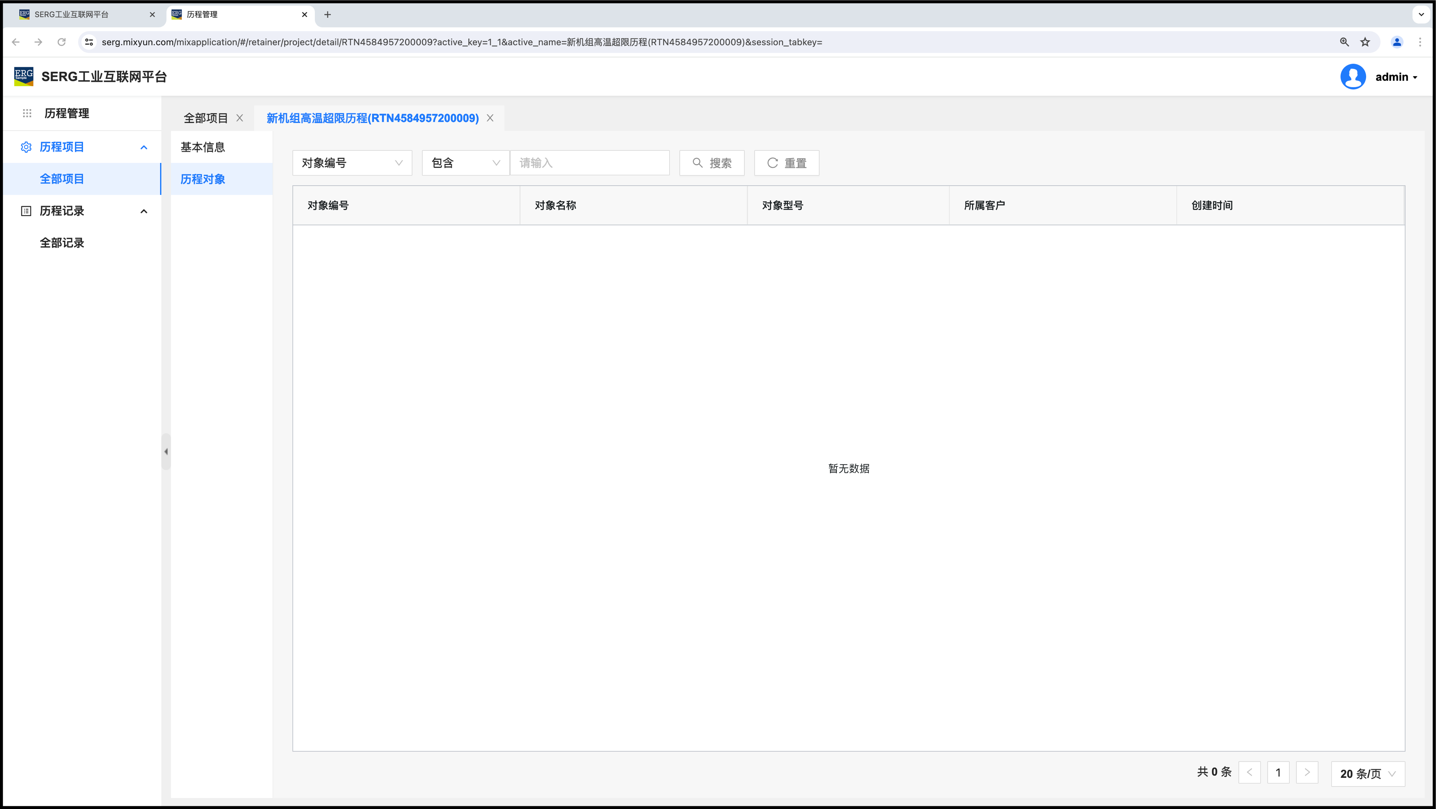Collapse the sidebar with the arrow handle
The image size is (1436, 809).
point(166,452)
